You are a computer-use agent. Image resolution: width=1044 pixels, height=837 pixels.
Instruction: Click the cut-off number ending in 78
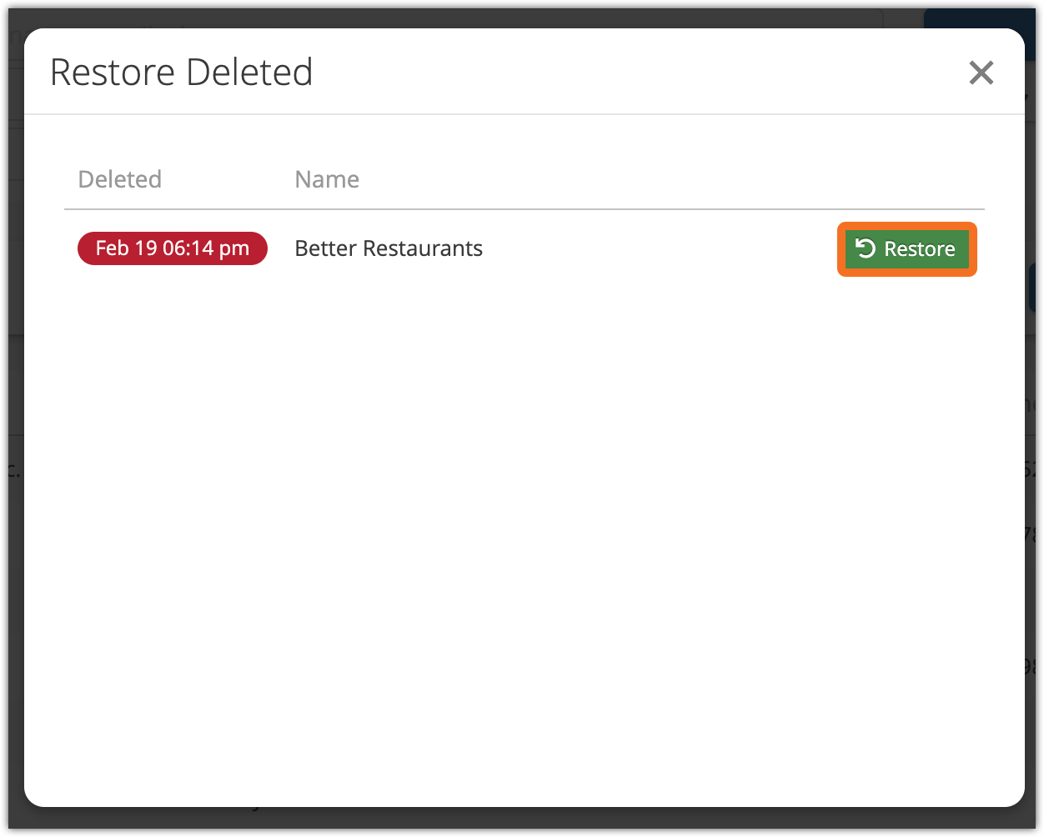point(1033,534)
